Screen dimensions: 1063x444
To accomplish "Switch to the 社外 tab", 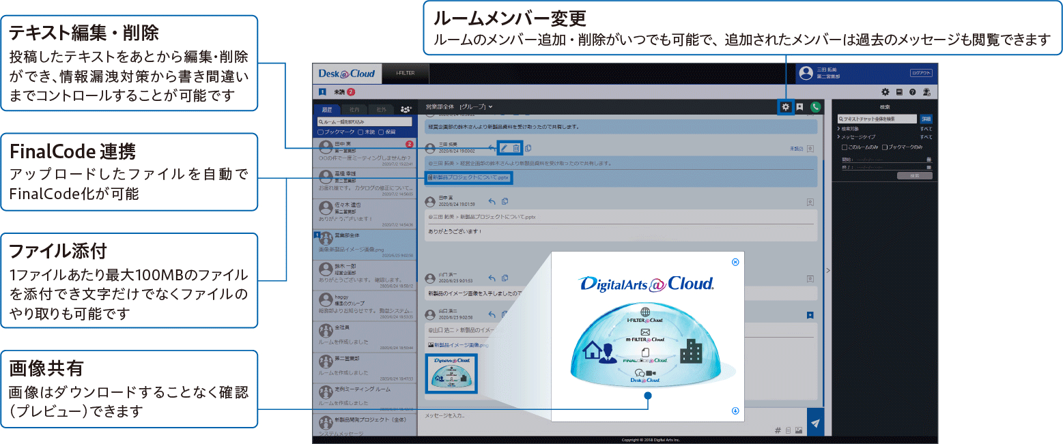I will point(381,109).
